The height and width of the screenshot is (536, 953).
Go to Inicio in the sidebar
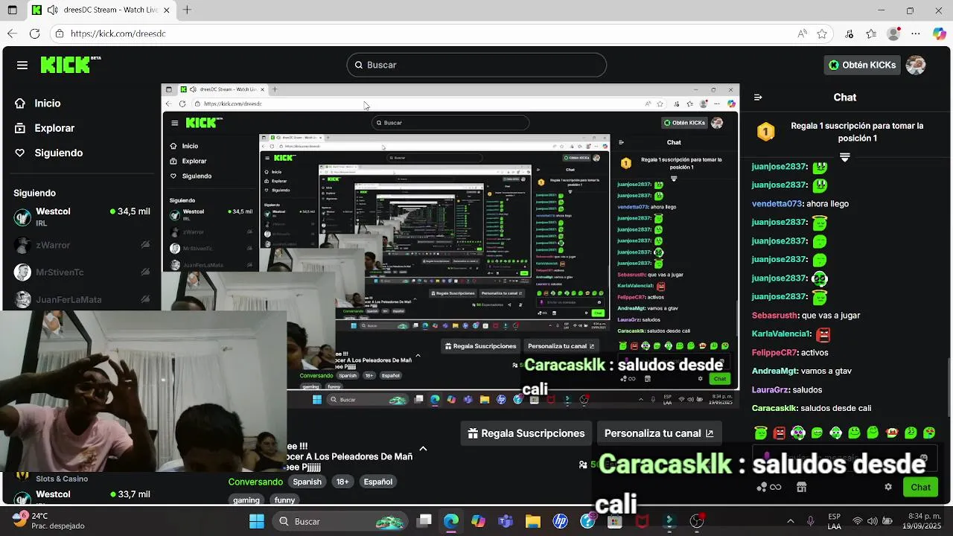[38, 103]
